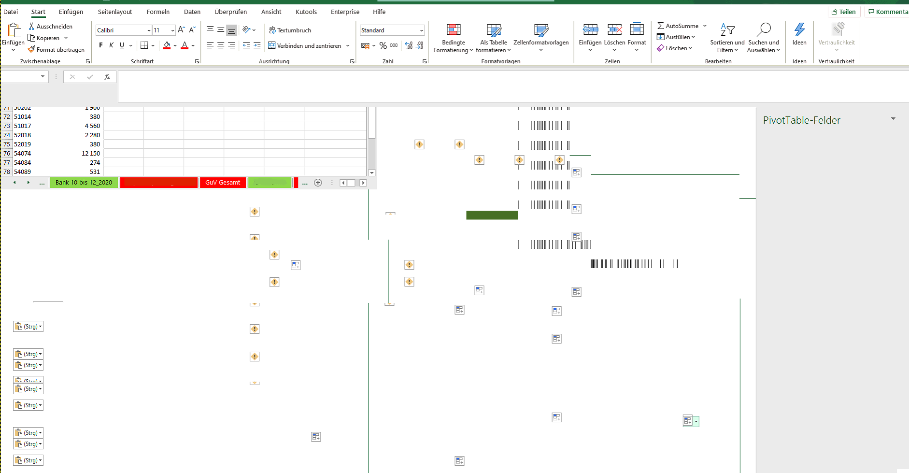Expand the AutoSumme dropdown arrow
909x473 pixels.
point(705,26)
